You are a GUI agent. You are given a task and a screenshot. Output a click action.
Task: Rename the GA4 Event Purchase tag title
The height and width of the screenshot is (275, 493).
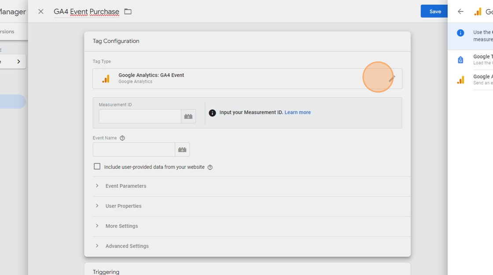coord(86,11)
